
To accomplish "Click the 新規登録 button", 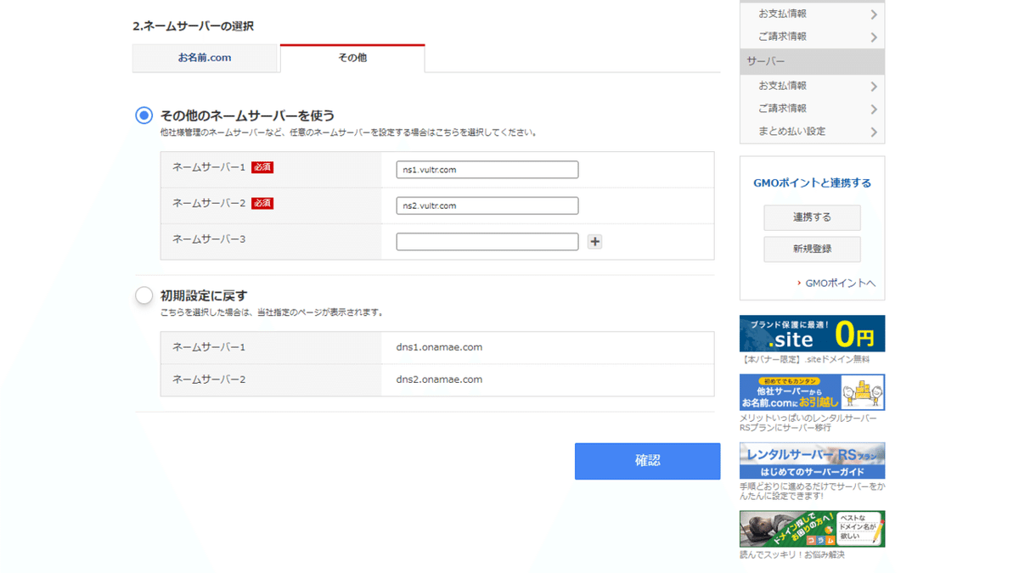I will point(812,249).
